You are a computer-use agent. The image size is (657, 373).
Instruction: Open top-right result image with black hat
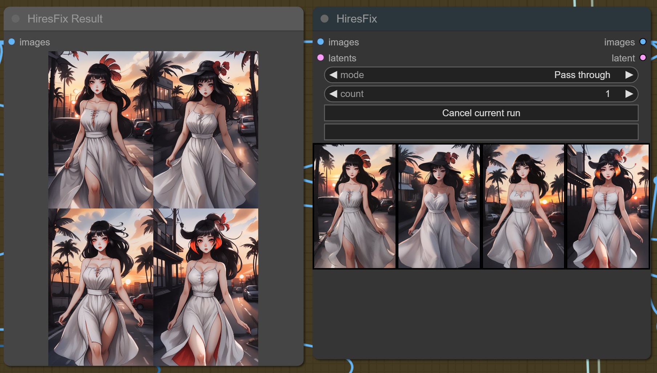(x=206, y=130)
